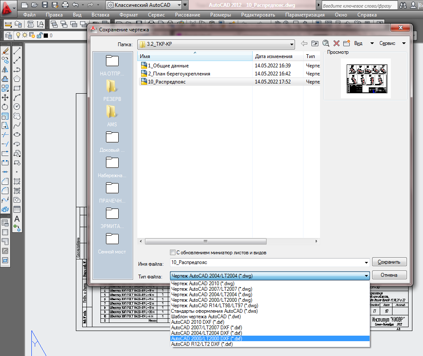The width and height of the screenshot is (423, 356).
Task: Expand the Папка folder path dropdown
Action: point(292,44)
